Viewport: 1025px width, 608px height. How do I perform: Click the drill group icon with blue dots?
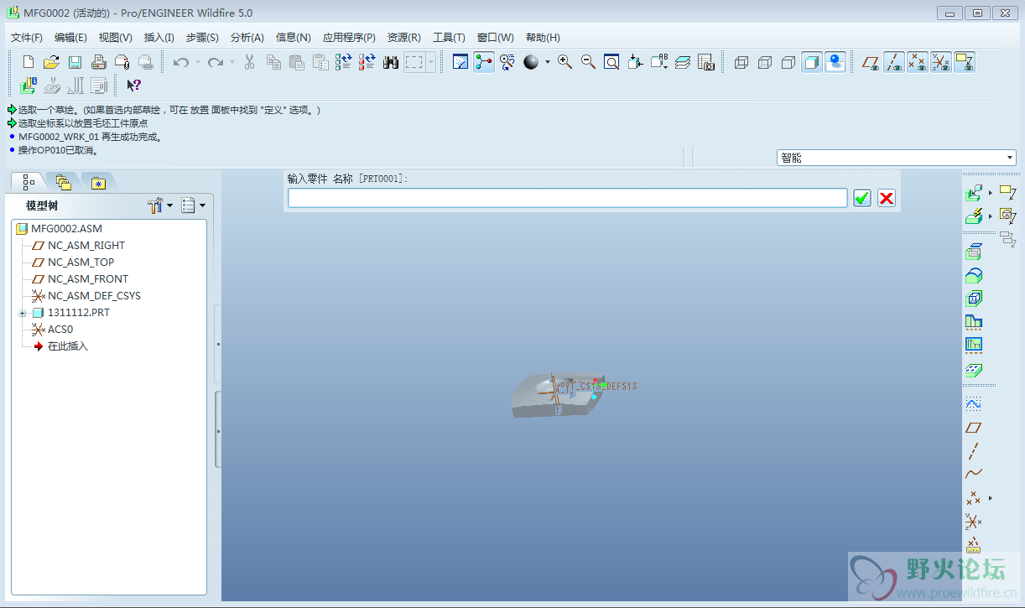point(974,369)
